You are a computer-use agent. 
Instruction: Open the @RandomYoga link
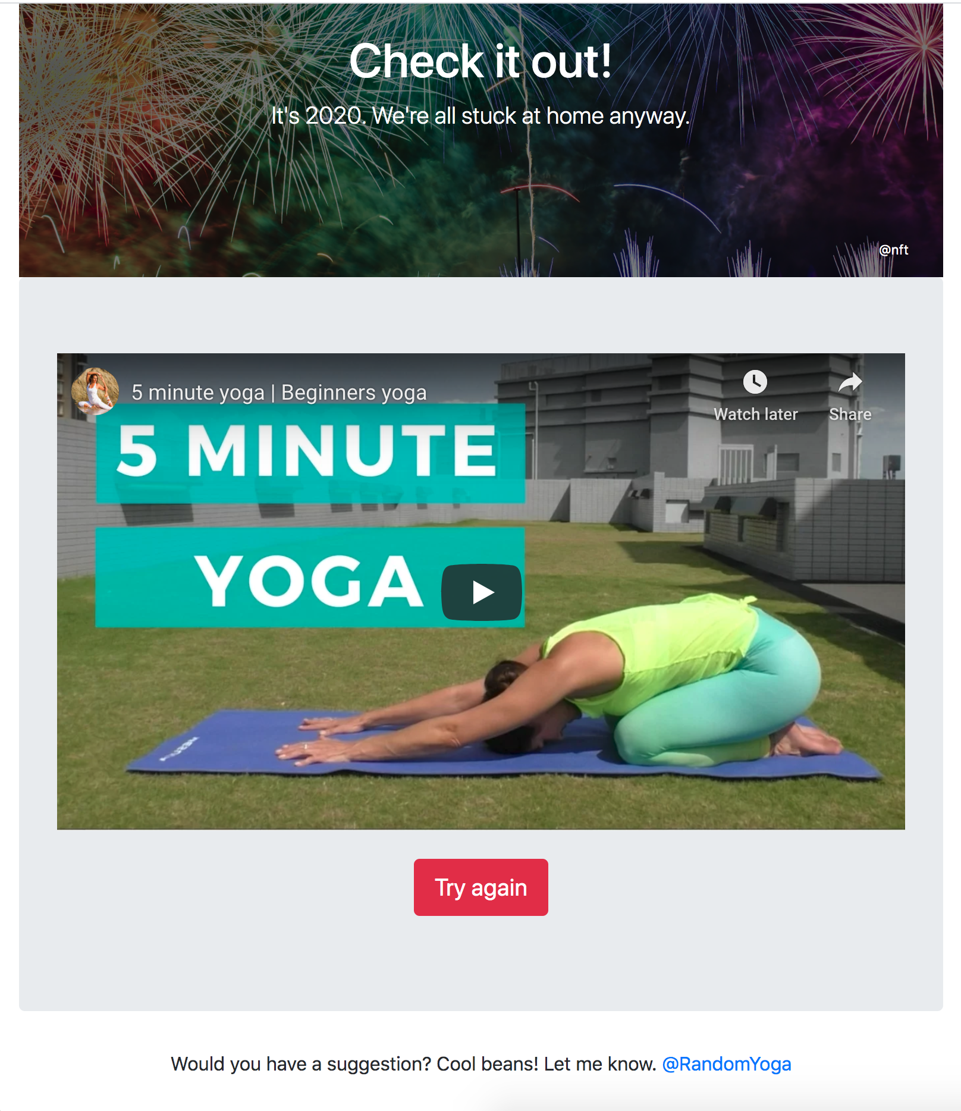click(x=727, y=1064)
